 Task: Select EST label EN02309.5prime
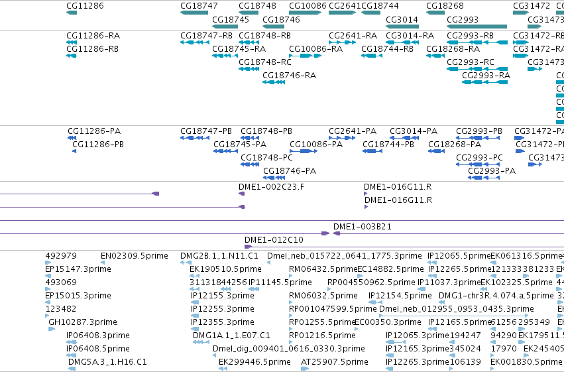(x=134, y=256)
